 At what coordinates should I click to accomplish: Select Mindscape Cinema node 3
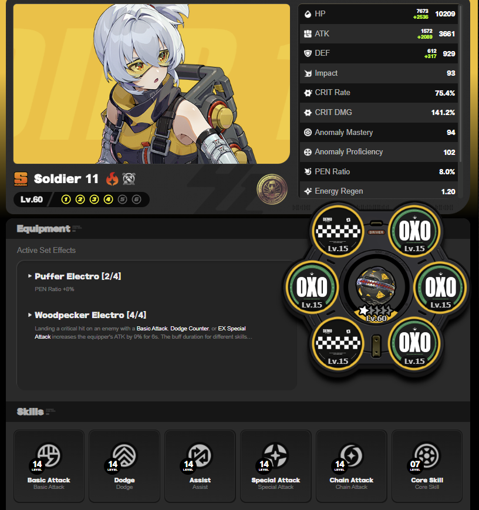[95, 200]
